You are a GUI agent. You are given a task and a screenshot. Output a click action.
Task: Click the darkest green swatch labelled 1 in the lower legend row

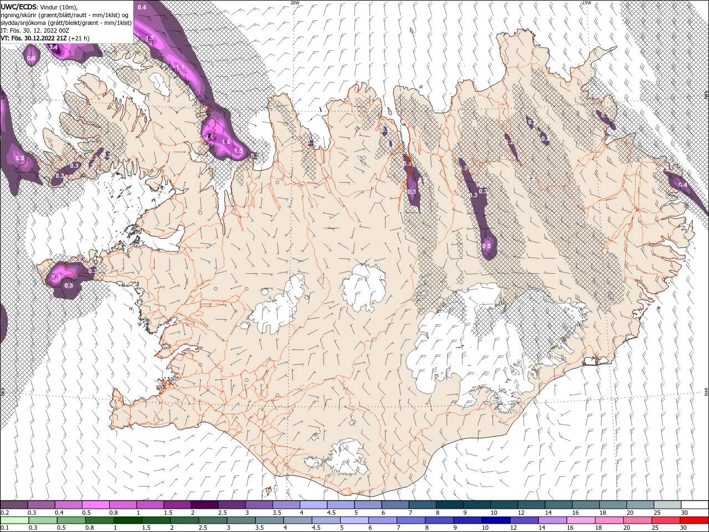point(128,520)
